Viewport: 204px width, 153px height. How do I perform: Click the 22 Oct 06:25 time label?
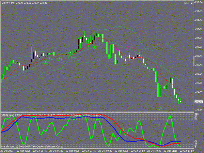coord(56,151)
